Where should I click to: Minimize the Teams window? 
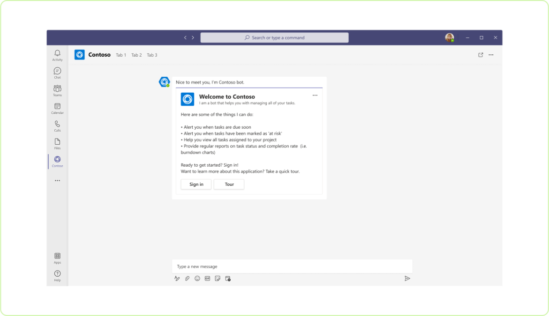pos(467,38)
